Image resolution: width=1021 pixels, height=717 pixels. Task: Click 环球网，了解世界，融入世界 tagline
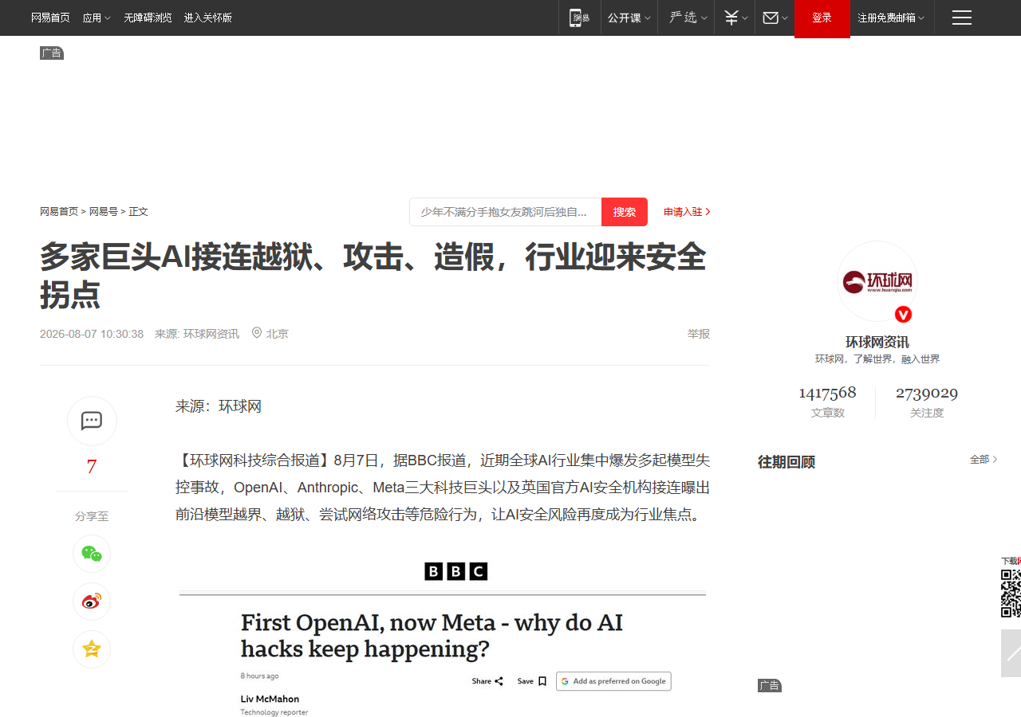click(x=877, y=359)
